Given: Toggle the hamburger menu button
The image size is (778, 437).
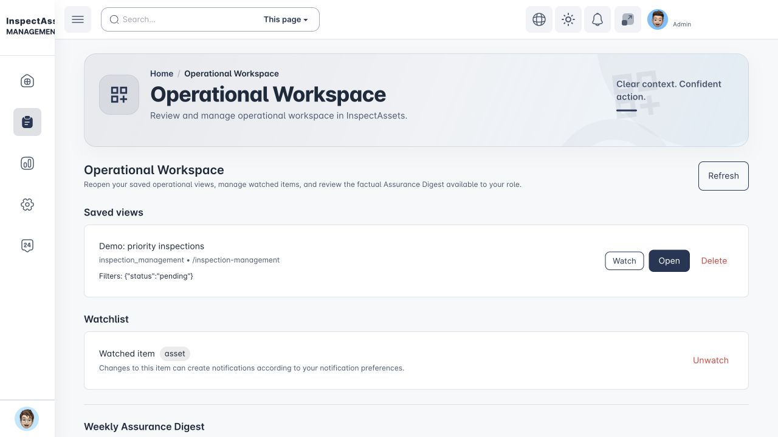Looking at the screenshot, I should click(78, 19).
